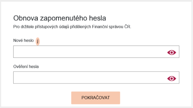Click the Ověření hesla field label
This screenshot has height=108, width=193.
click(x=26, y=67)
